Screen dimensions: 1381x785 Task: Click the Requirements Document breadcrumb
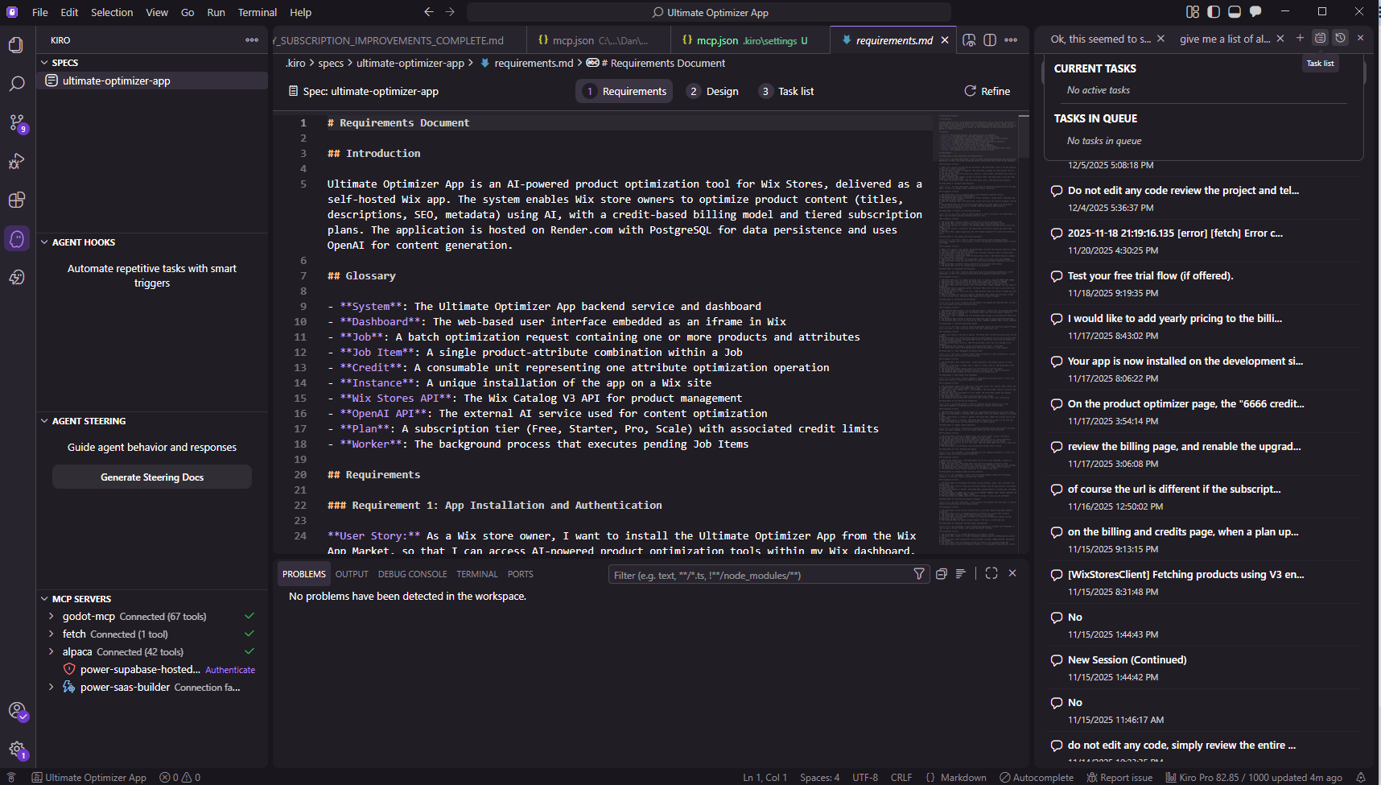[657, 63]
